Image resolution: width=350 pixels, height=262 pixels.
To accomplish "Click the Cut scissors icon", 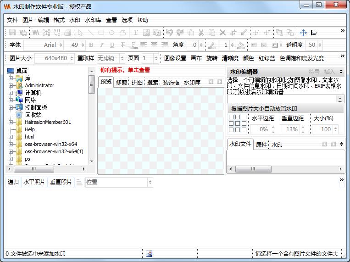I will tap(201, 33).
